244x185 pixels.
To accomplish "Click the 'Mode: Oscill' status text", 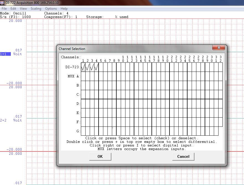I will [x=13, y=13].
